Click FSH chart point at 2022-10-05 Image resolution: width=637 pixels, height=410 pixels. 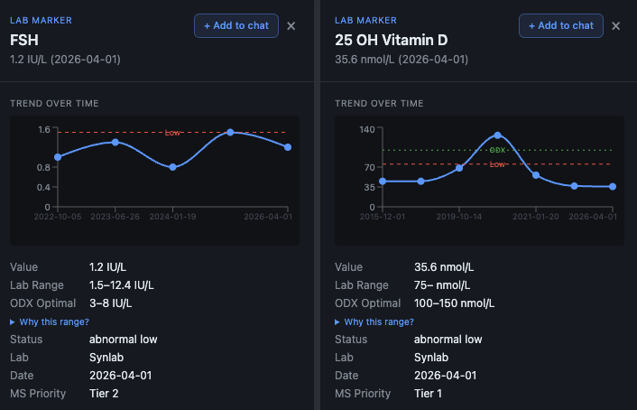tap(58, 157)
